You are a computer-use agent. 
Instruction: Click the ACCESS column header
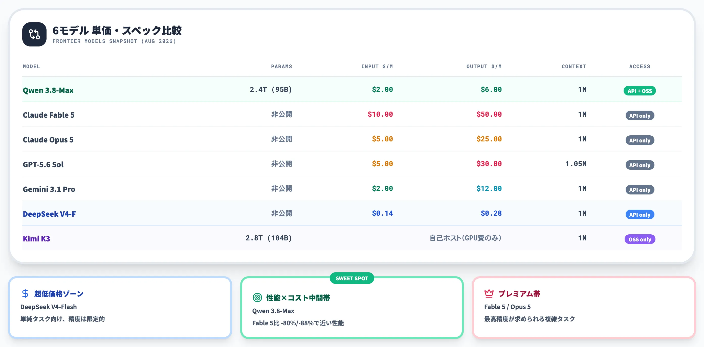click(640, 66)
